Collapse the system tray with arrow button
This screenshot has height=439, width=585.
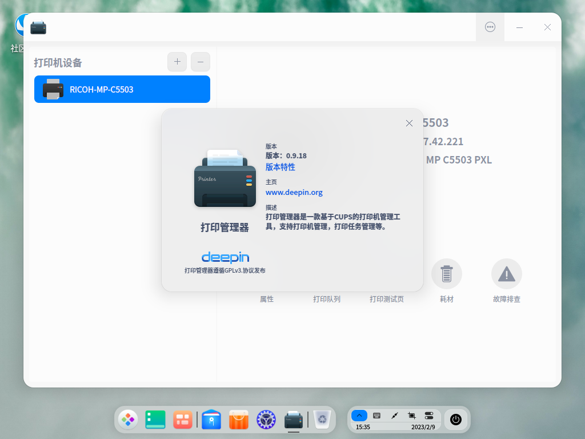(x=359, y=416)
